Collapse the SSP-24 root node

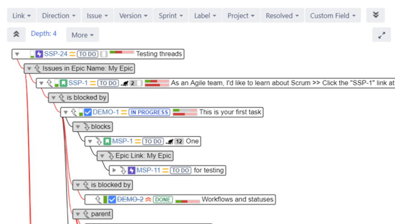[17, 54]
